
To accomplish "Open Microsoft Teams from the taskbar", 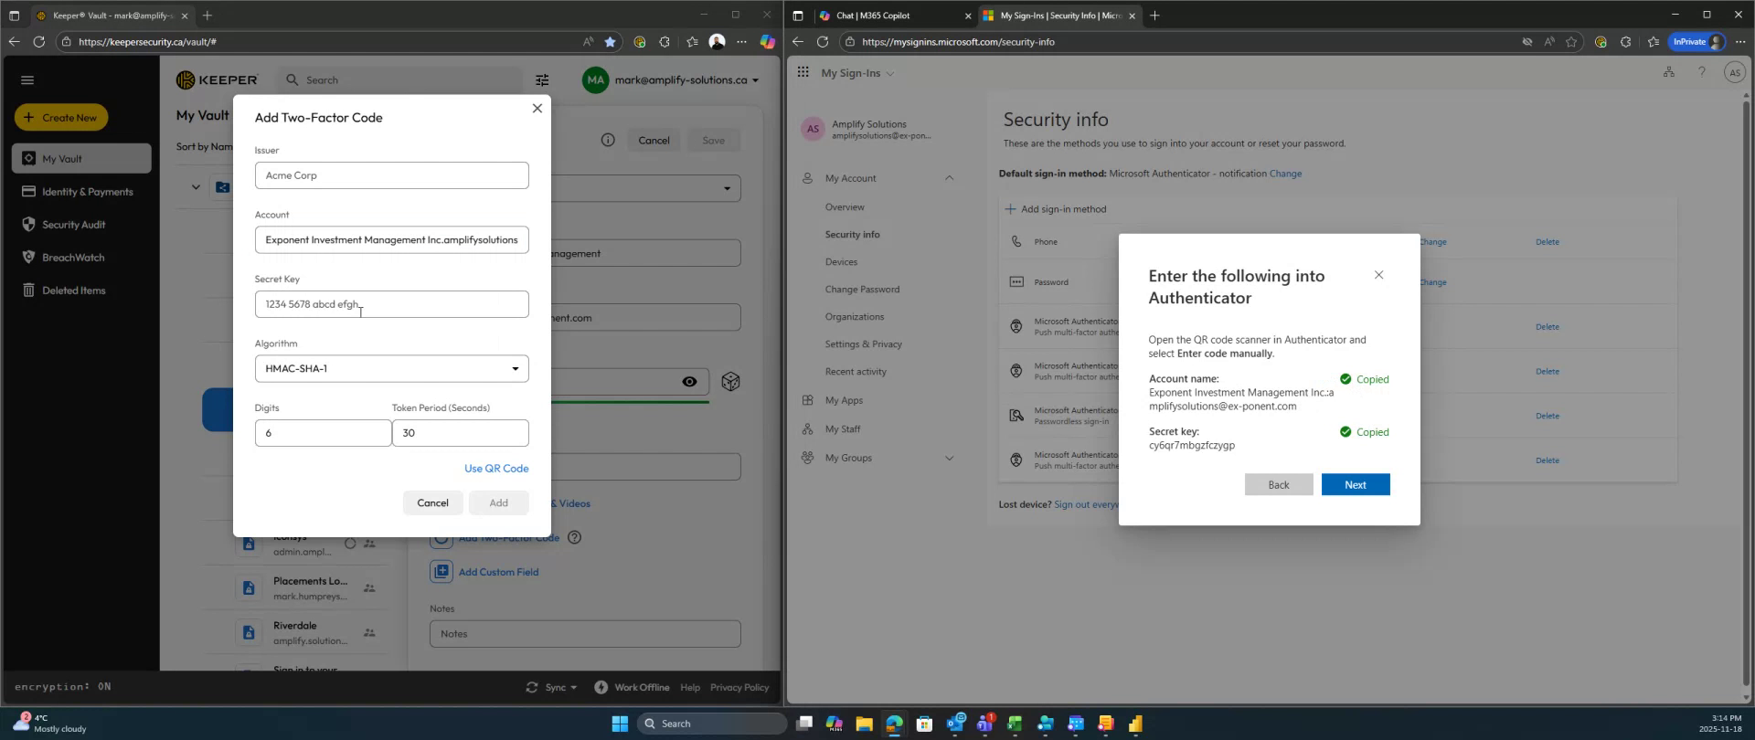I will click(x=985, y=724).
